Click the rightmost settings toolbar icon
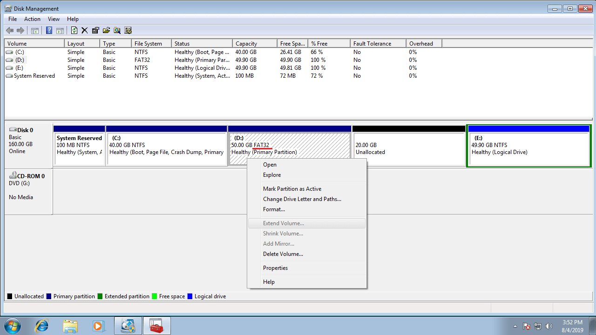596x335 pixels. pos(128,31)
